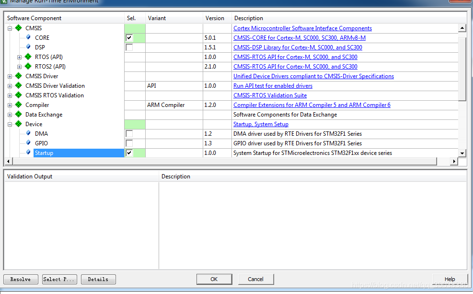The height and width of the screenshot is (294, 473).
Task: Enable the DSP component checkbox
Action: pos(129,47)
